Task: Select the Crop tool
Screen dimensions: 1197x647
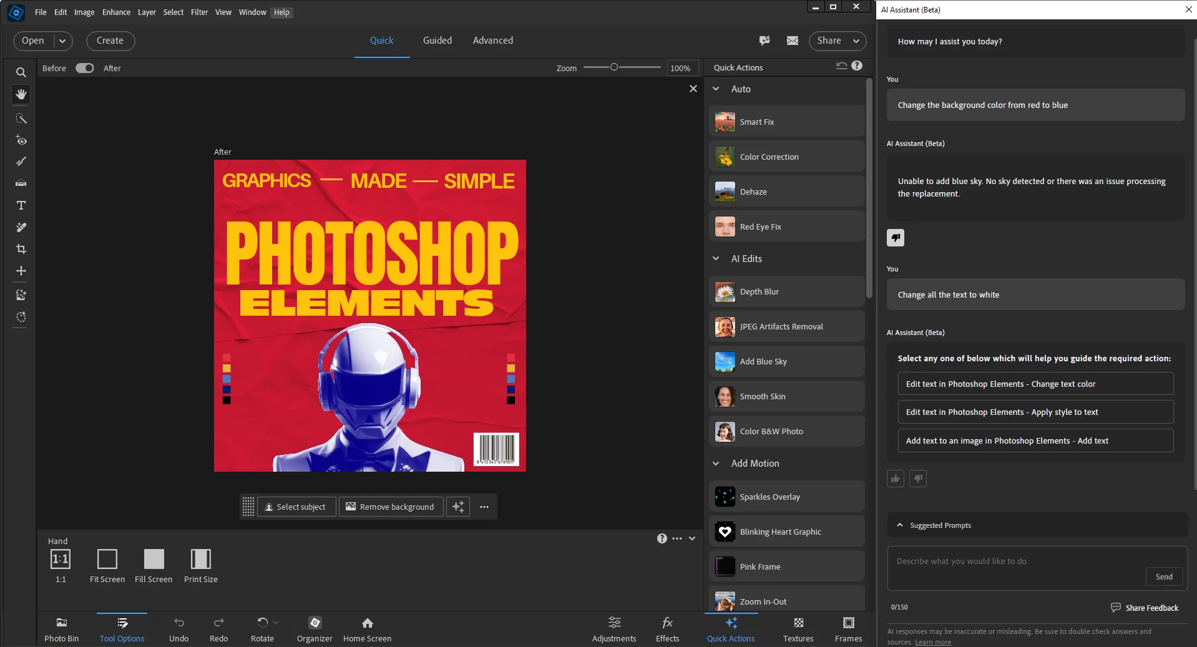Action: pyautogui.click(x=21, y=249)
